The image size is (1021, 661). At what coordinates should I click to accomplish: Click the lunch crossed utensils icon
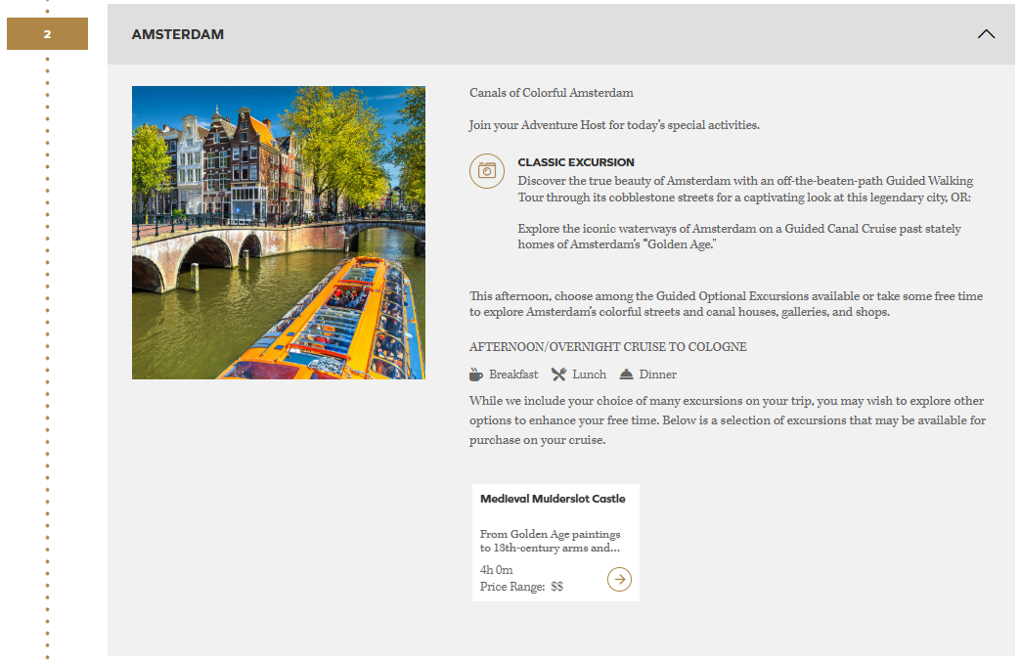coord(558,375)
